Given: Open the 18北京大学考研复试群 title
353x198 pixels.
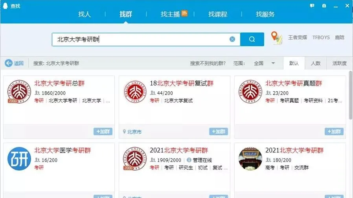Looking at the screenshot, I should (182, 83).
